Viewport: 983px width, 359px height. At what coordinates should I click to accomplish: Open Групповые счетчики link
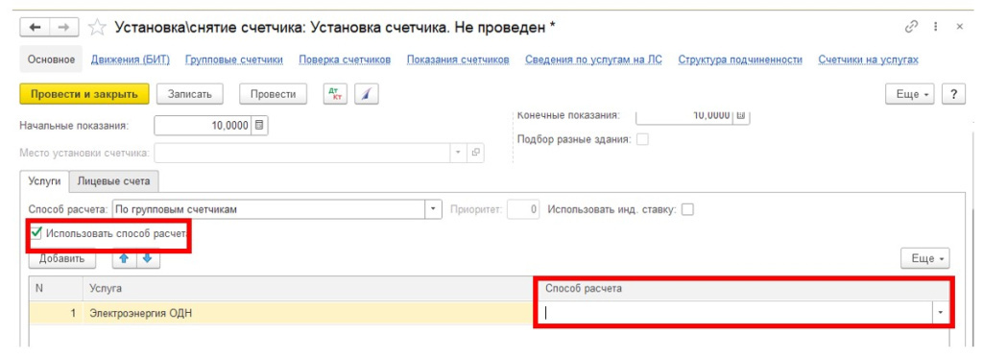click(234, 60)
